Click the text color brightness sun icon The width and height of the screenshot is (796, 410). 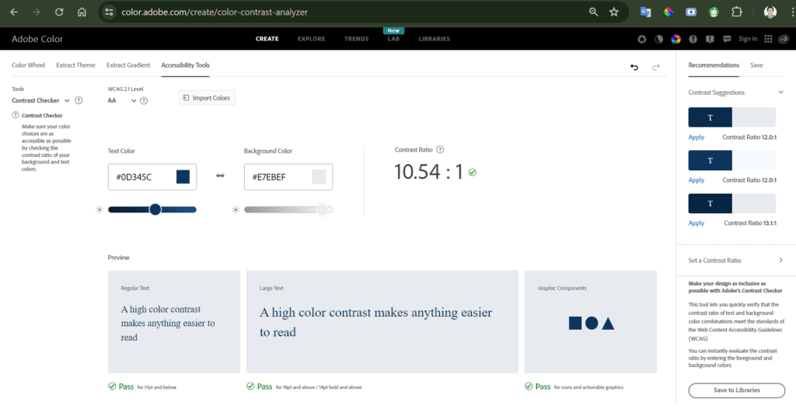coord(99,209)
